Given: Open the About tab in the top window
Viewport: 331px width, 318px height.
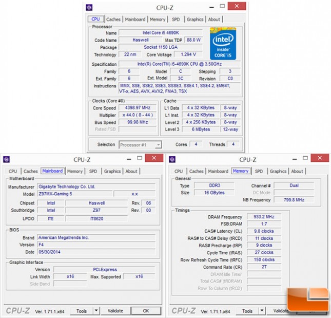Looking at the screenshot, I should click(x=214, y=19).
